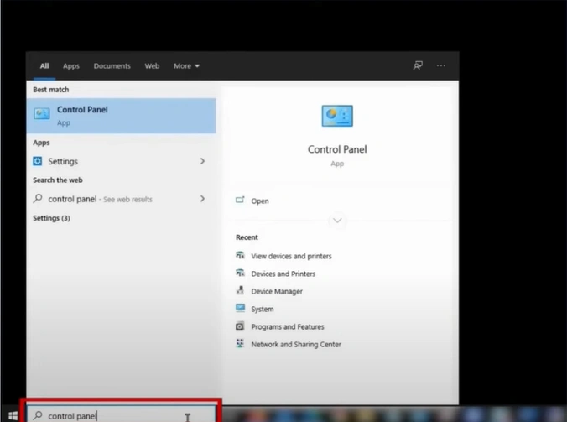567x422 pixels.
Task: Open View devices and printers recent item
Action: pos(291,256)
